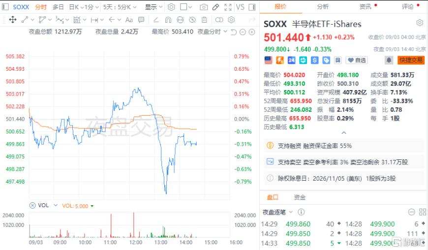The width and height of the screenshot is (428, 250).
Task: Add SOXX to 自选 watchlist
Action: [x=357, y=60]
